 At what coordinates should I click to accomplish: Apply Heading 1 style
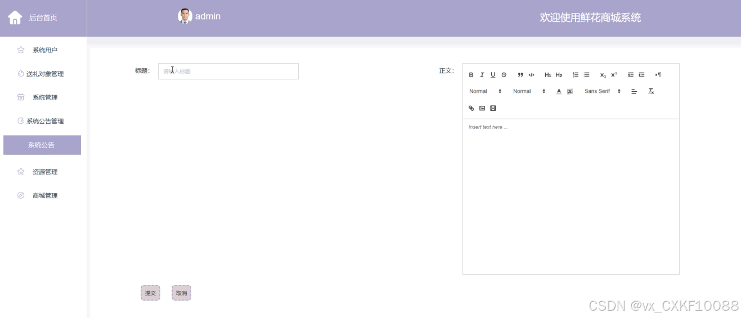(548, 75)
